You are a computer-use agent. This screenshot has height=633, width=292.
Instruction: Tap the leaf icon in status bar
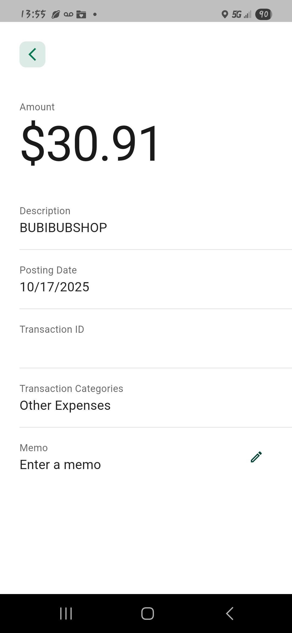point(55,14)
